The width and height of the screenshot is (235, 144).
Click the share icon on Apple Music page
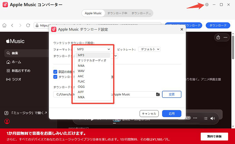(218, 37)
